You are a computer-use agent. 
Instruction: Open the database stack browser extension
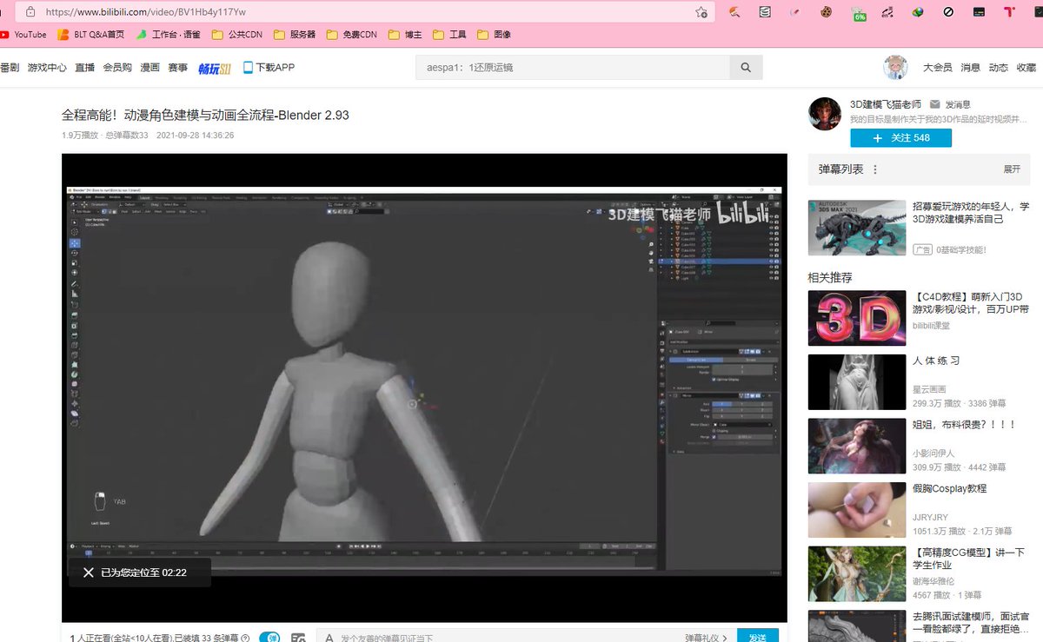[764, 12]
